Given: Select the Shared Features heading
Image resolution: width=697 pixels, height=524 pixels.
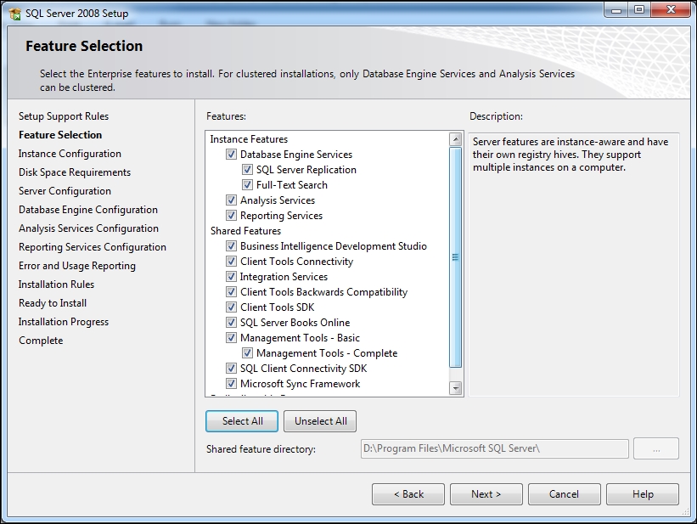Looking at the screenshot, I should [246, 231].
